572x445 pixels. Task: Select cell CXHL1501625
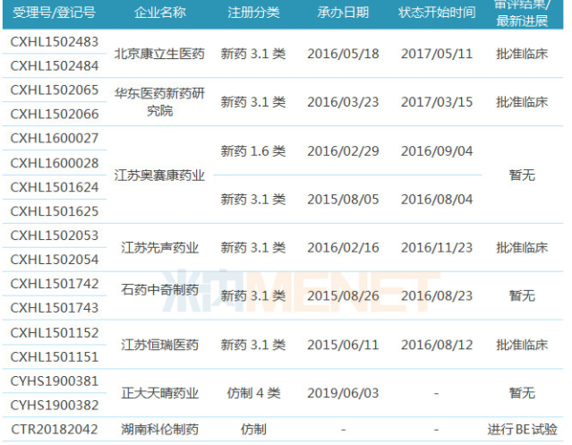coord(55,211)
